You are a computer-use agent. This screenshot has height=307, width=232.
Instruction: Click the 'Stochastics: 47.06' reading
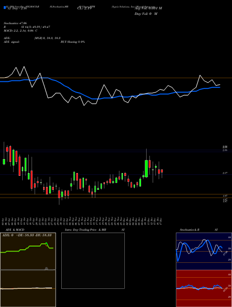coord(15,23)
